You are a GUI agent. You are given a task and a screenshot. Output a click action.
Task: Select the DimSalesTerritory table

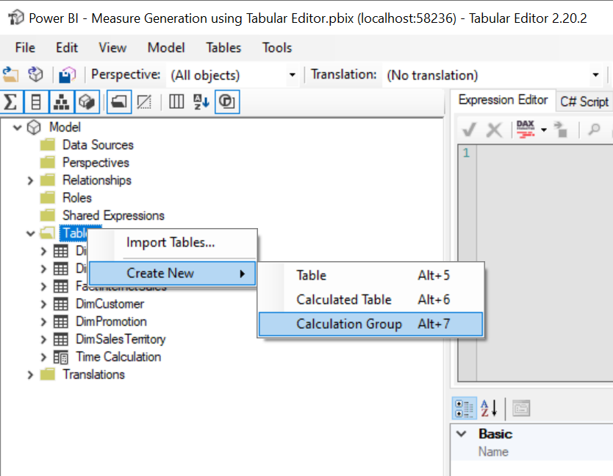click(120, 339)
